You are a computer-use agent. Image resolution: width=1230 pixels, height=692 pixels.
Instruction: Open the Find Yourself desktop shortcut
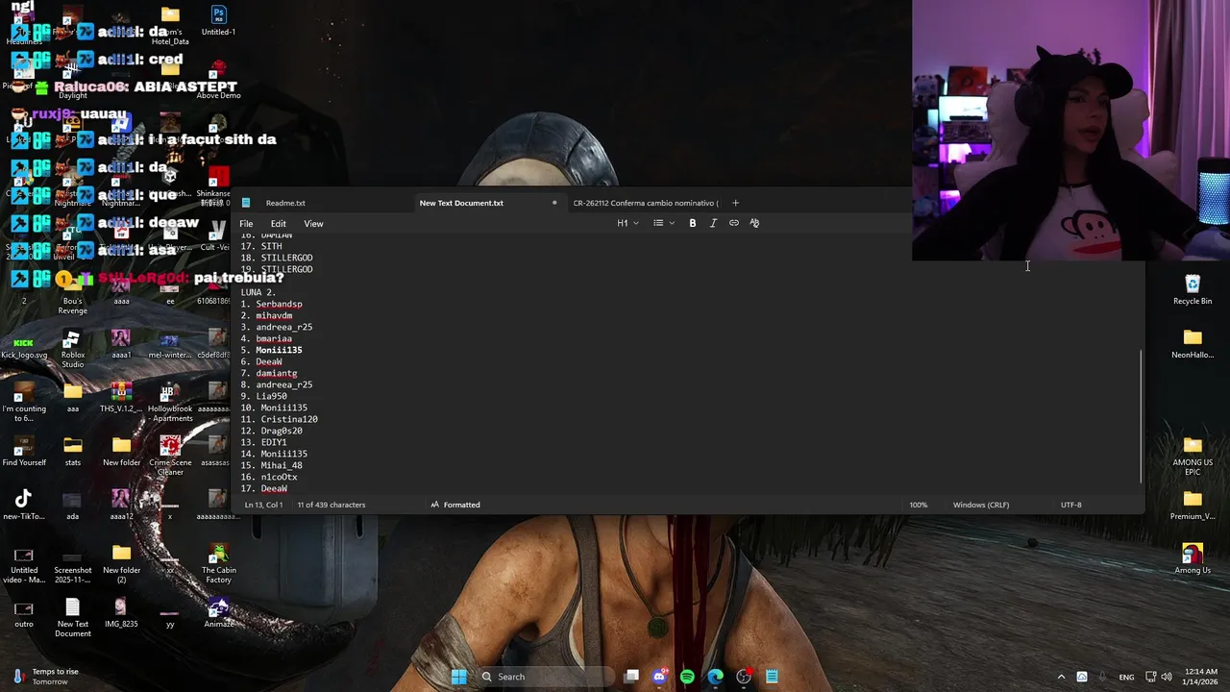24,451
